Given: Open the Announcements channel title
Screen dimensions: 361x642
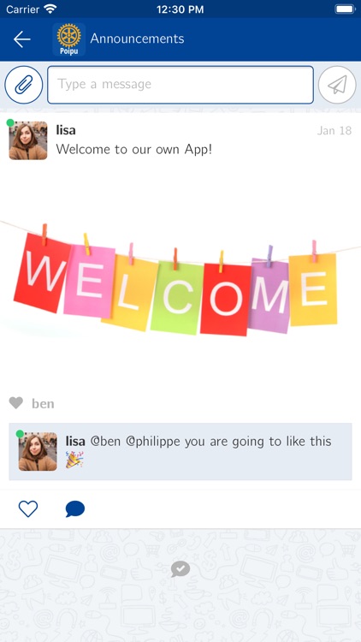Looking at the screenshot, I should pos(137,39).
